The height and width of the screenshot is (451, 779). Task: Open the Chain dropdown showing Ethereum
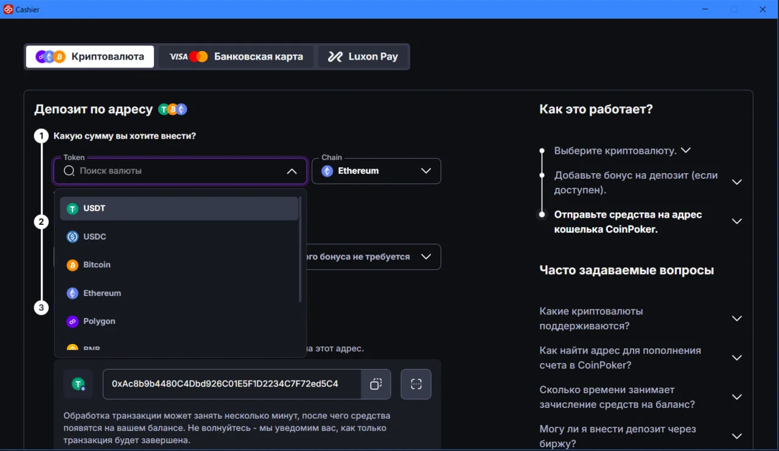point(376,171)
